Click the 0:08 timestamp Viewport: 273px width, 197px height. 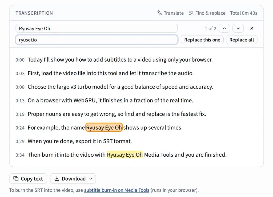click(20, 87)
